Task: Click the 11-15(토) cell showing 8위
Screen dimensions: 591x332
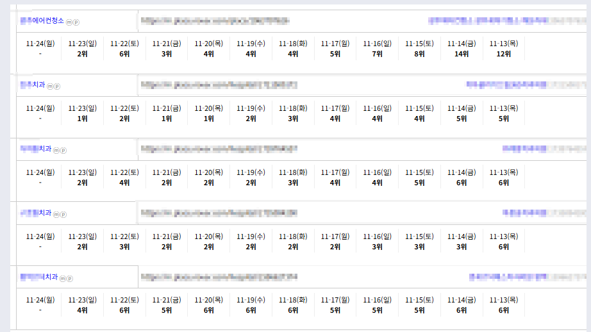Action: point(419,49)
